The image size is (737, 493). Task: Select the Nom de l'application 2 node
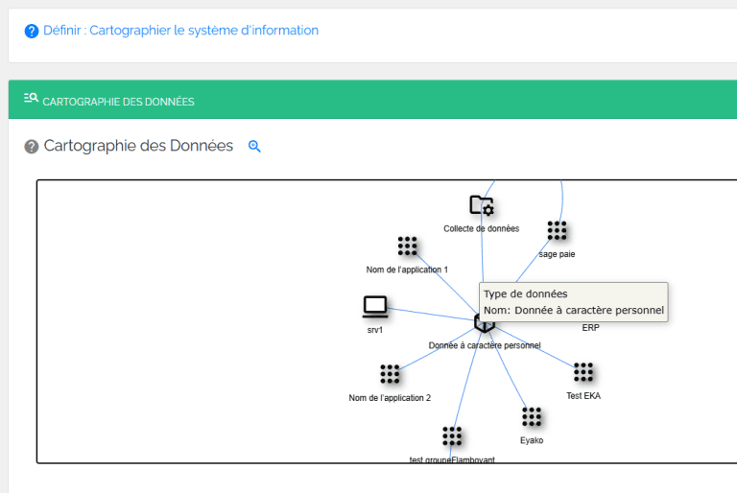390,374
